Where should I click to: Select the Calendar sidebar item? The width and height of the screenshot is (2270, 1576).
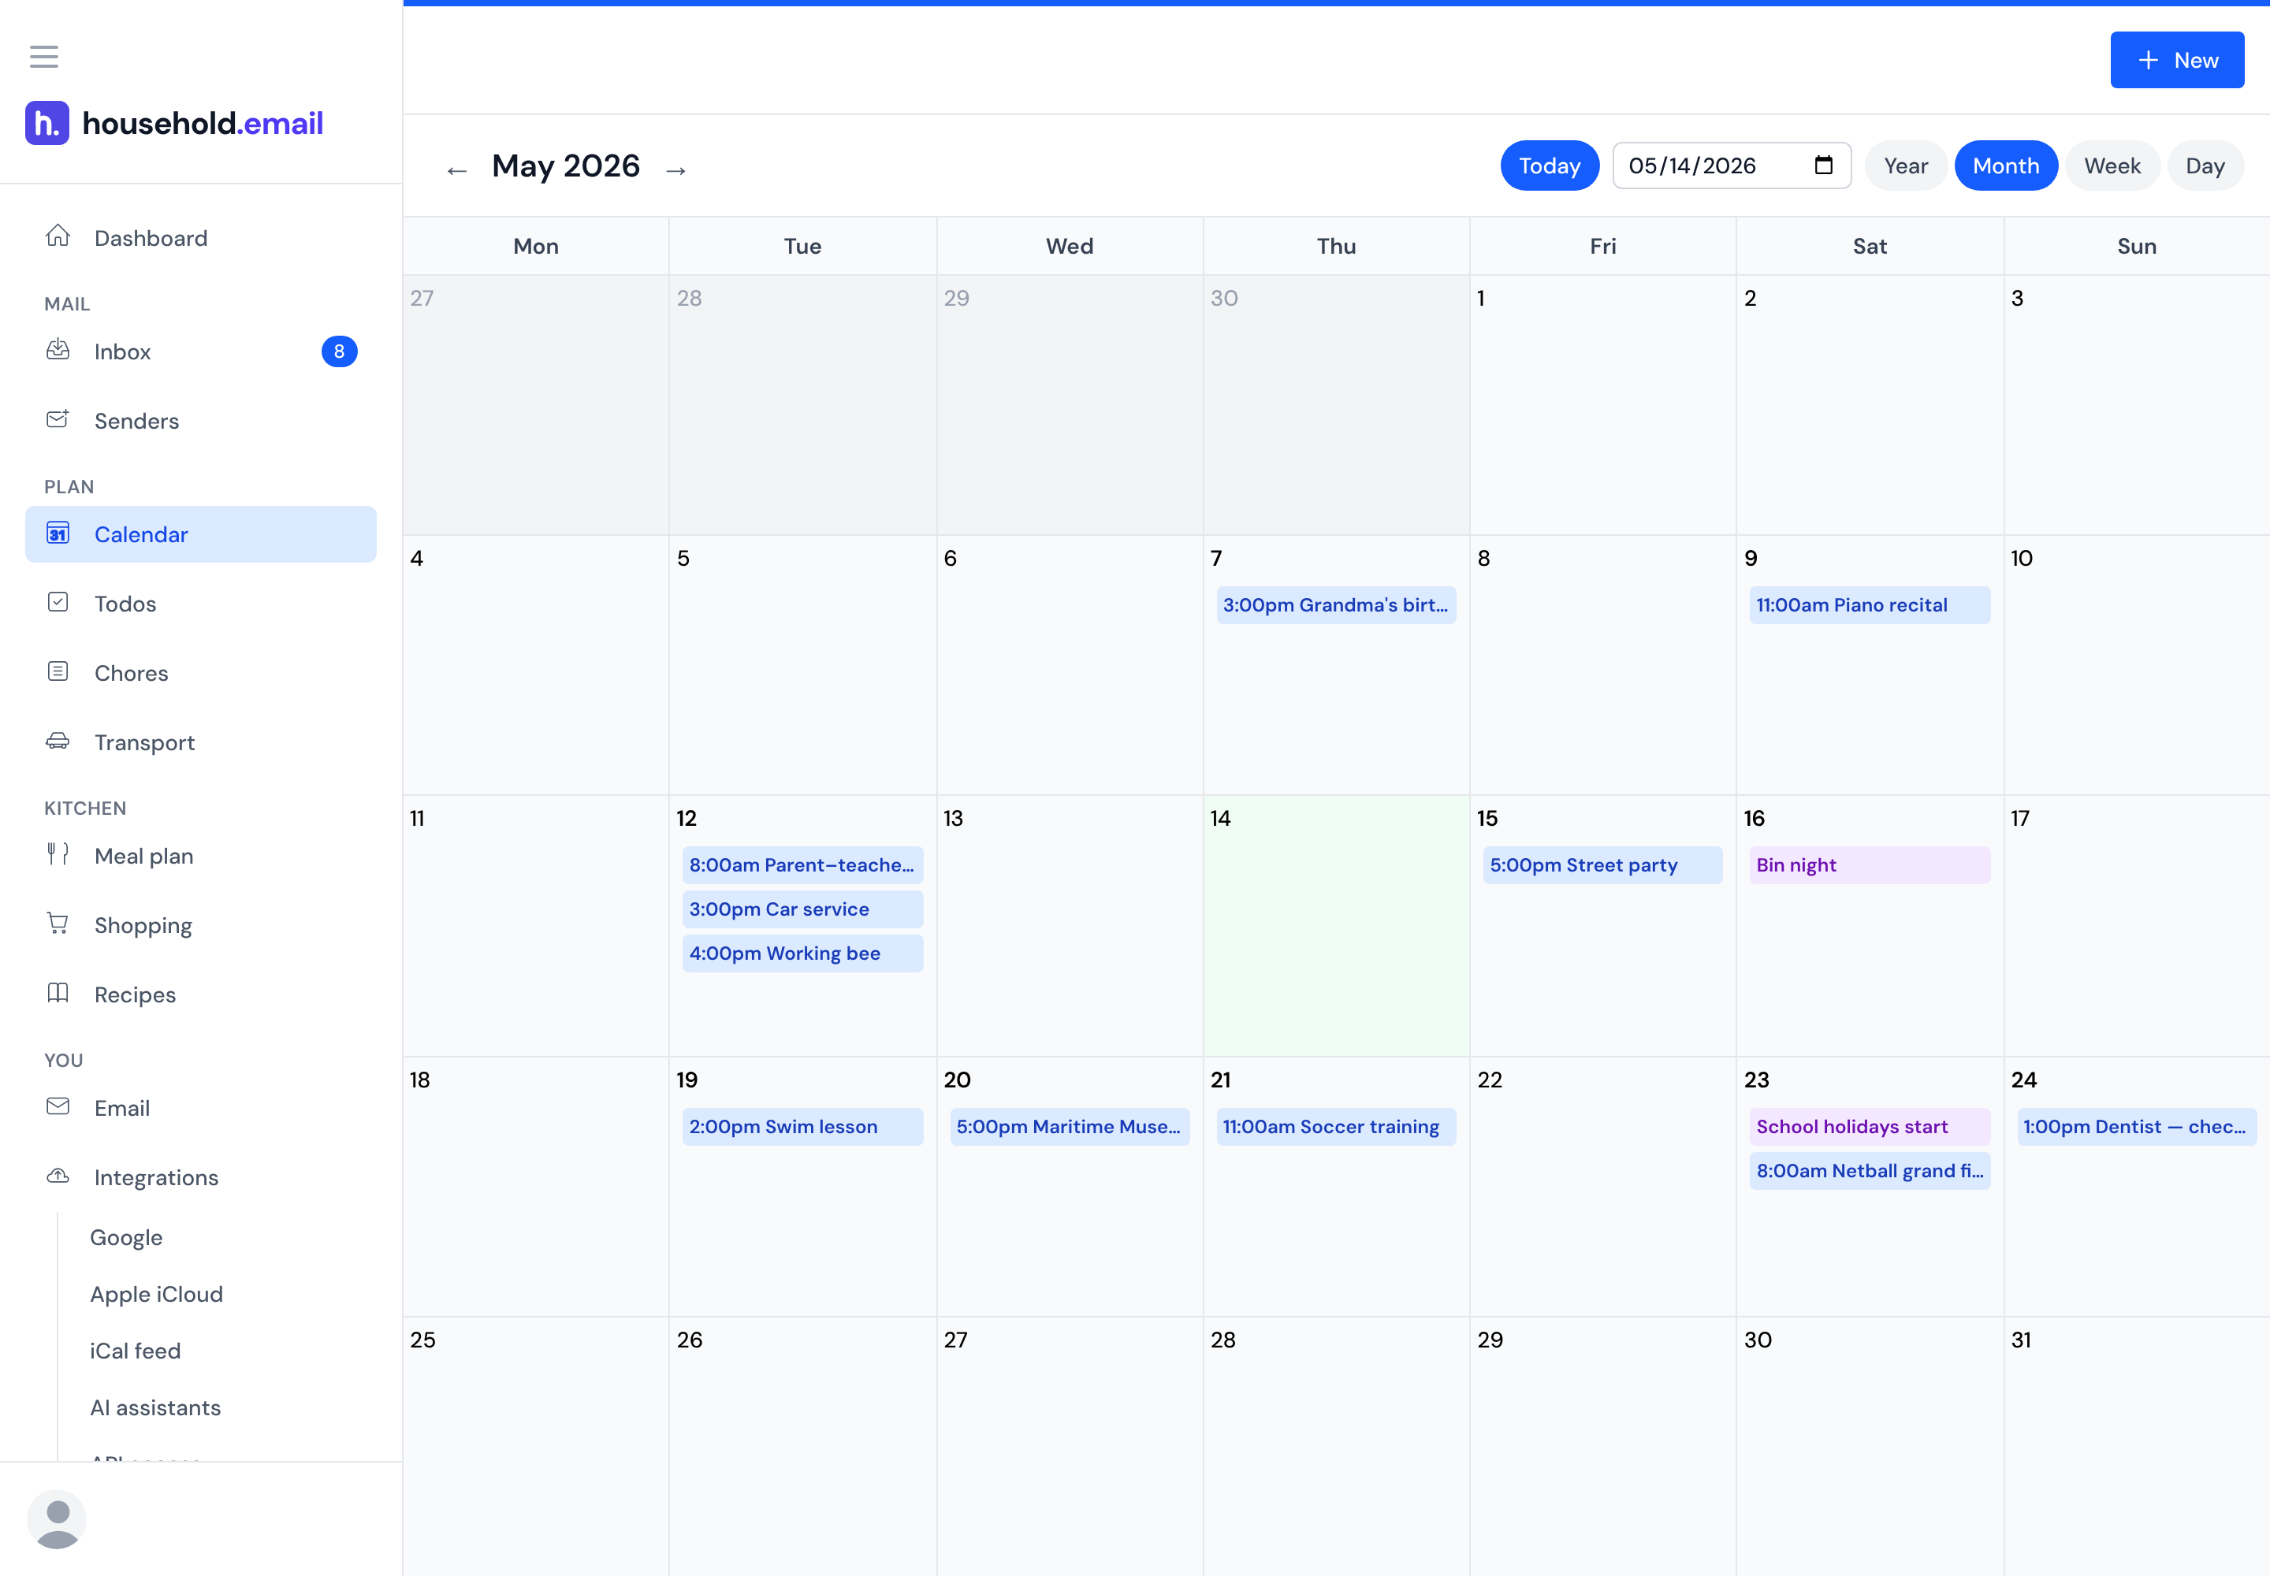click(x=200, y=534)
